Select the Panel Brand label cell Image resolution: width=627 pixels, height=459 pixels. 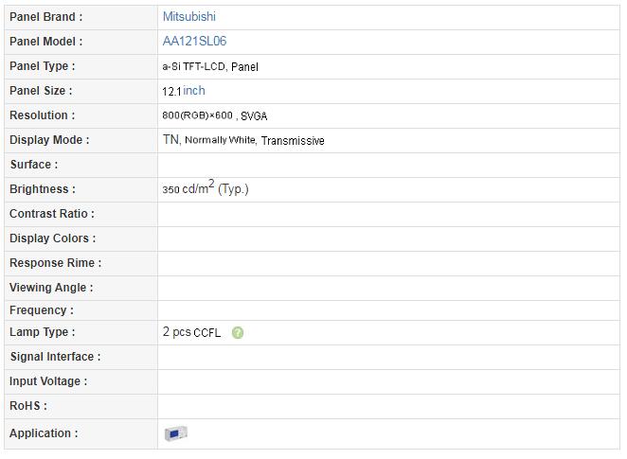pos(81,17)
